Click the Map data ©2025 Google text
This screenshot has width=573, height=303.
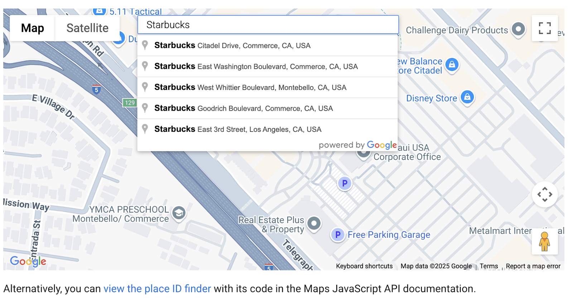pyautogui.click(x=436, y=266)
